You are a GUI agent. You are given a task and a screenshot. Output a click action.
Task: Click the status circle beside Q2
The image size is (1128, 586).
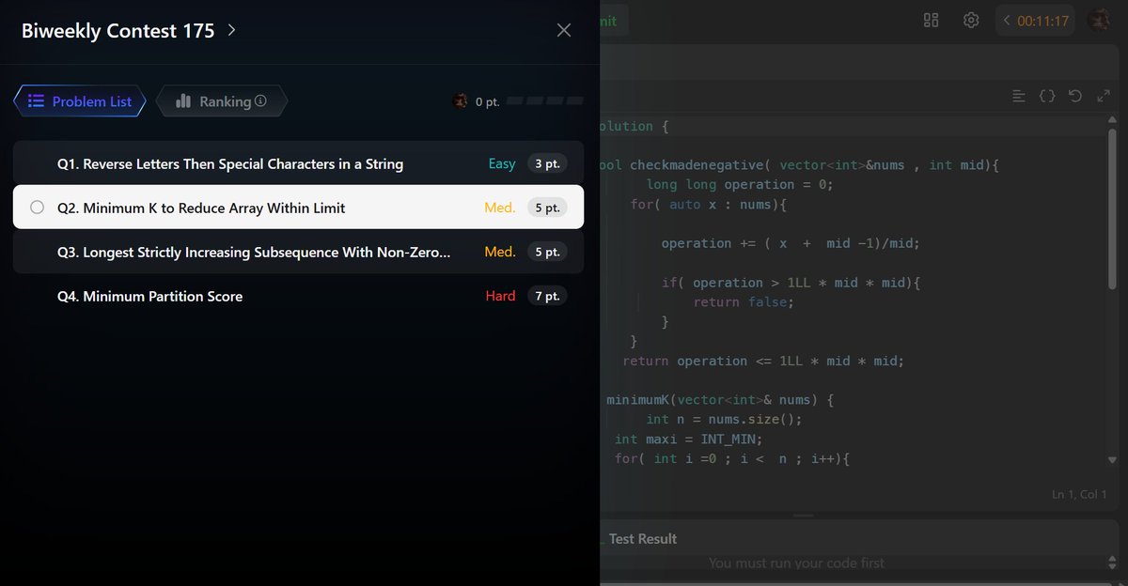click(38, 208)
